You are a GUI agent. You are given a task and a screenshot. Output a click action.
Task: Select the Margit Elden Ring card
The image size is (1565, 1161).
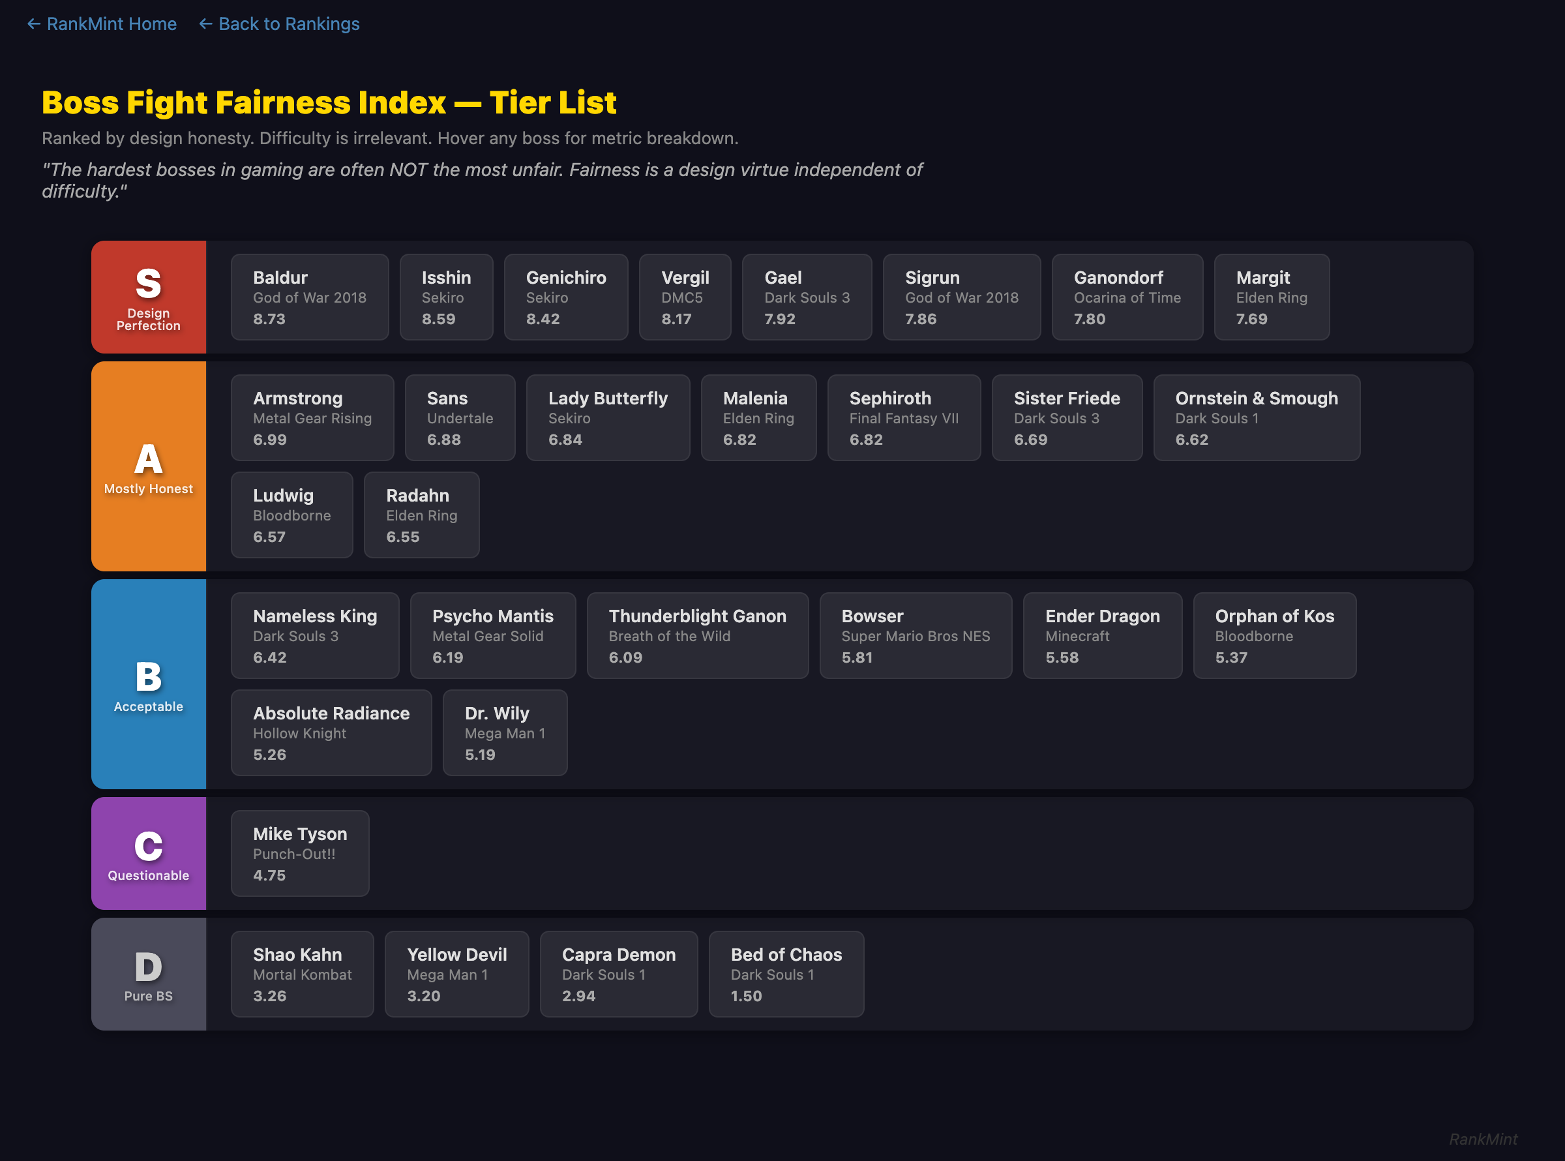pos(1272,297)
